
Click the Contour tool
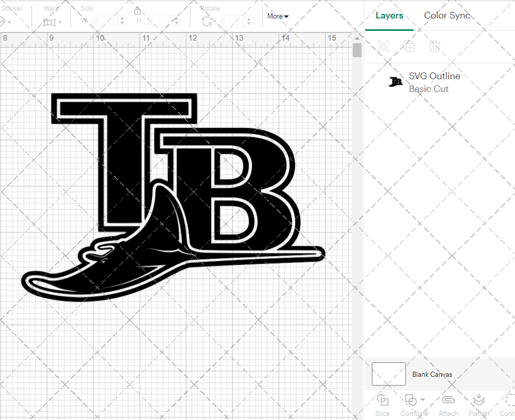pyautogui.click(x=508, y=406)
